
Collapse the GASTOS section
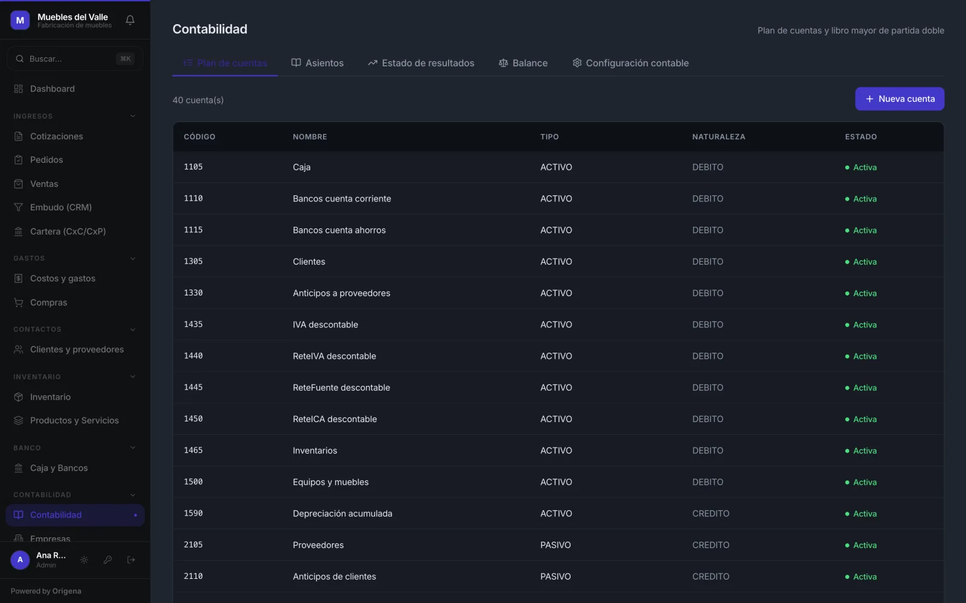[133, 259]
